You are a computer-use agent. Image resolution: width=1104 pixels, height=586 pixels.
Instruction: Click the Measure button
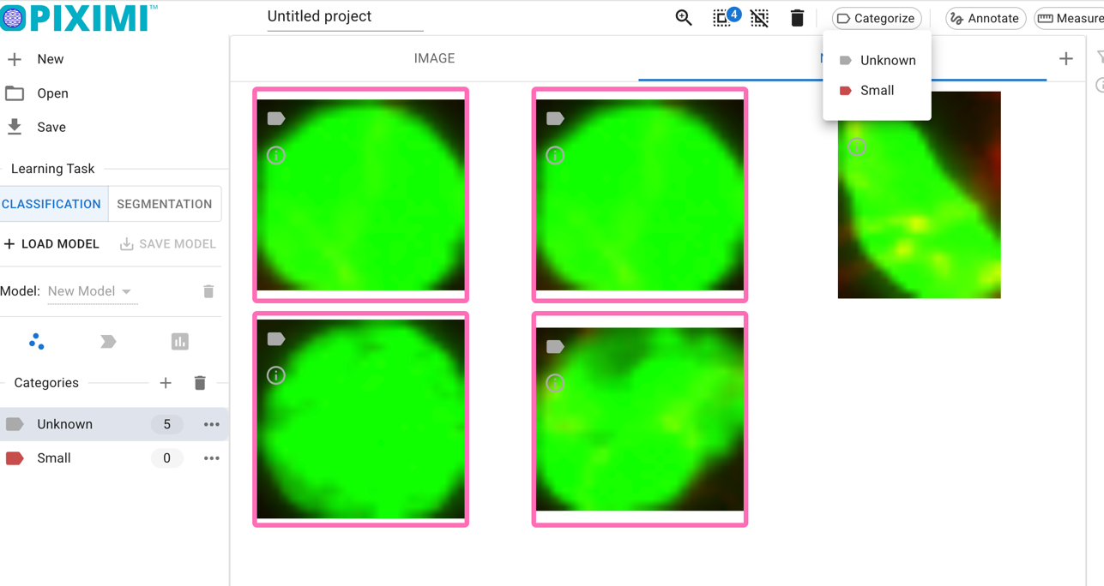1070,18
